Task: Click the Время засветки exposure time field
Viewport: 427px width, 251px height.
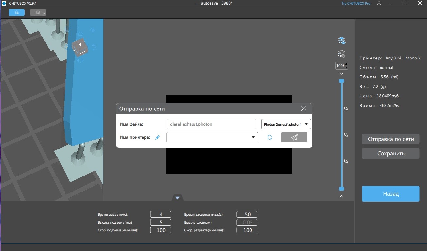Action: 160,214
